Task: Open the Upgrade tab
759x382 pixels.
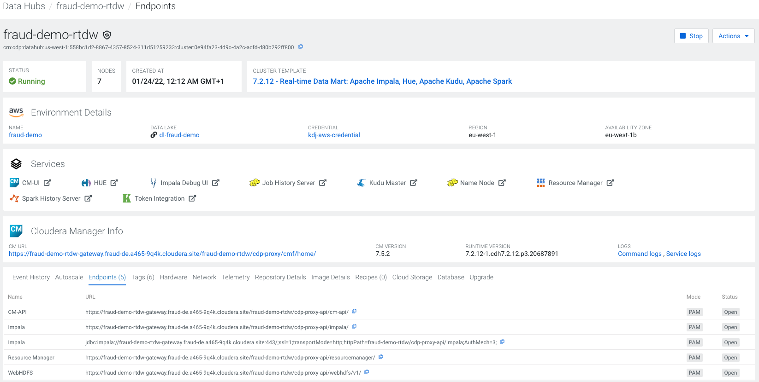Action: (481, 277)
